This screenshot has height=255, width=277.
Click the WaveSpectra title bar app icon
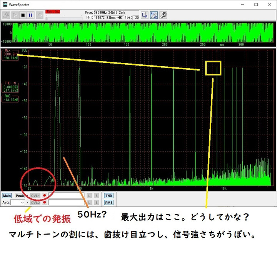click(x=5, y=5)
